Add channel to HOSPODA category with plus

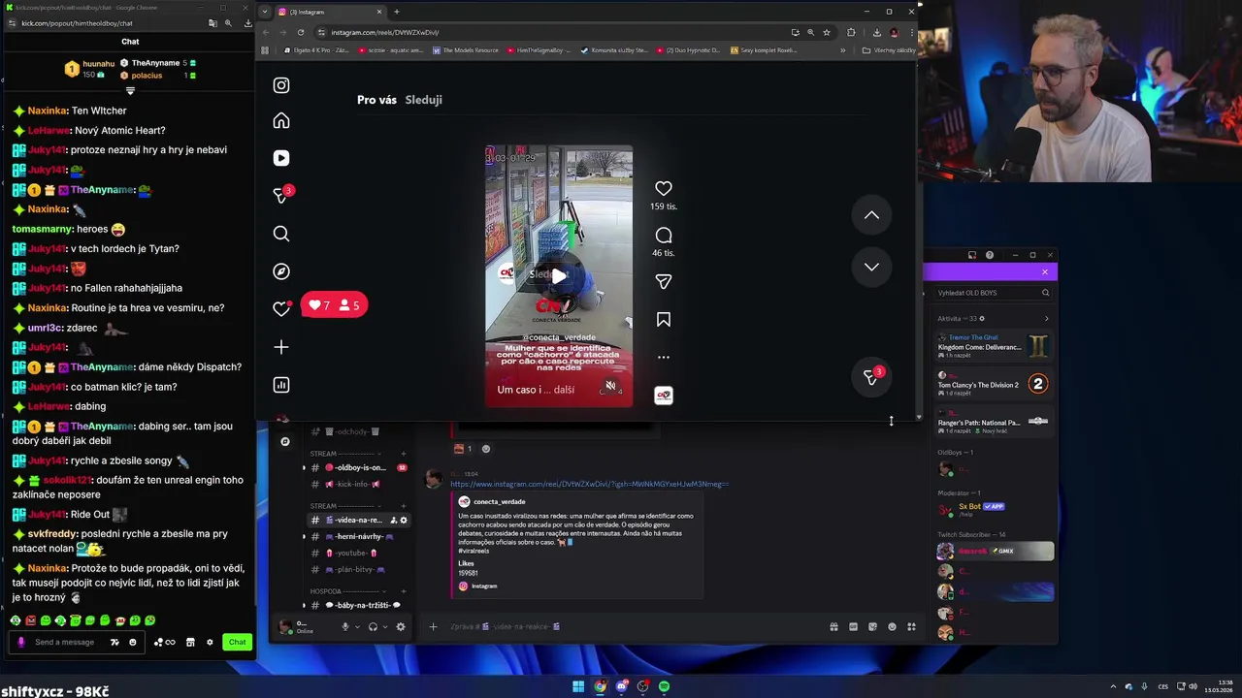tap(404, 591)
